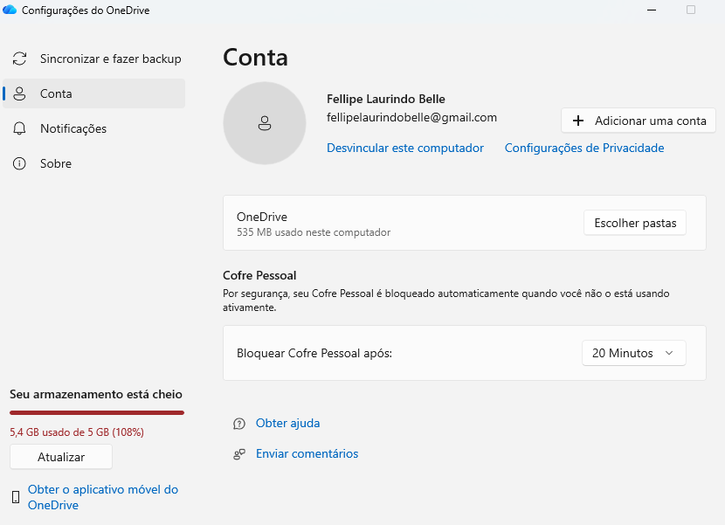Screen dimensions: 725x525
Task: Click the OneDrive label in storage card
Action: [262, 217]
